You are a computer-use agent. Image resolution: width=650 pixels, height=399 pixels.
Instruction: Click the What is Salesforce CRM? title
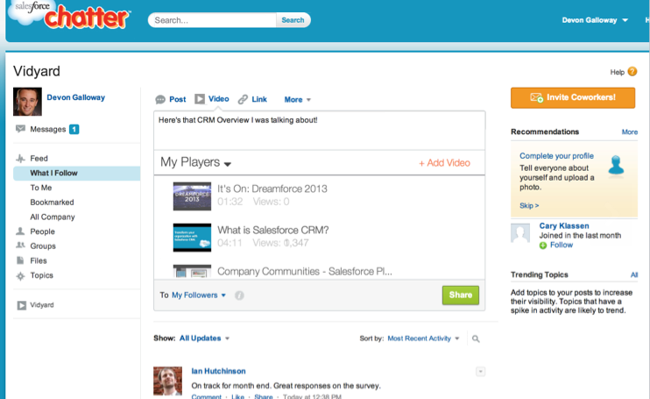[273, 230]
